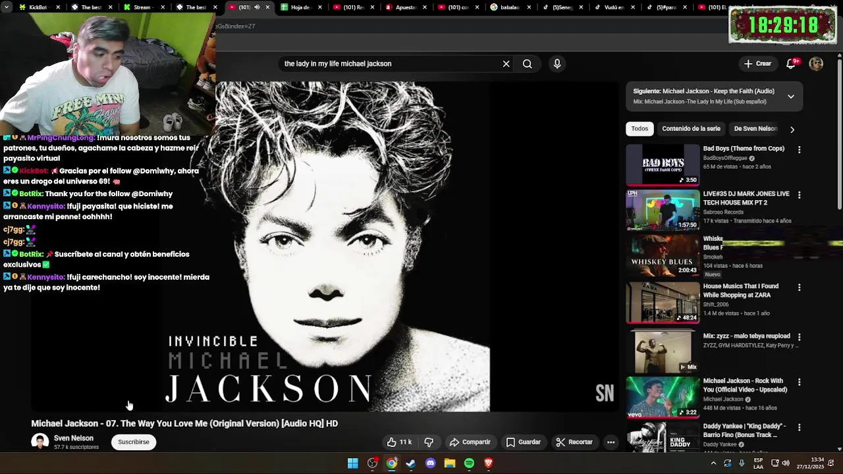
Task: Open Brave browser from the taskbar
Action: click(x=489, y=463)
